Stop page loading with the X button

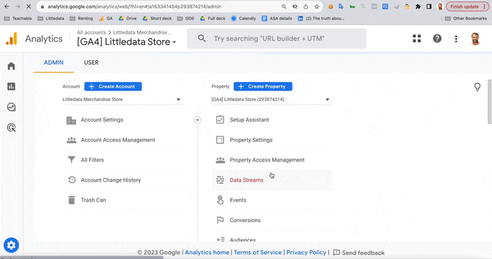tap(29, 6)
